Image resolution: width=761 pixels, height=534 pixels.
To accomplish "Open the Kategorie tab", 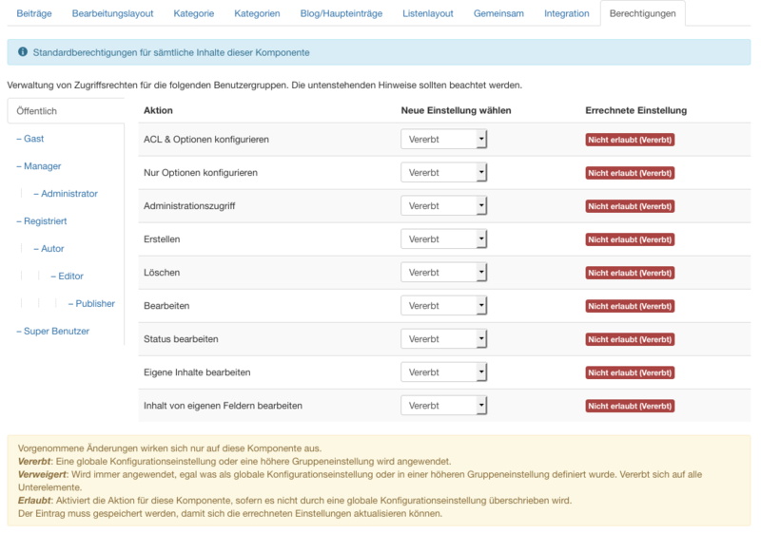I will coord(194,13).
